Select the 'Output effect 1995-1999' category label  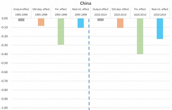(x=21, y=12)
